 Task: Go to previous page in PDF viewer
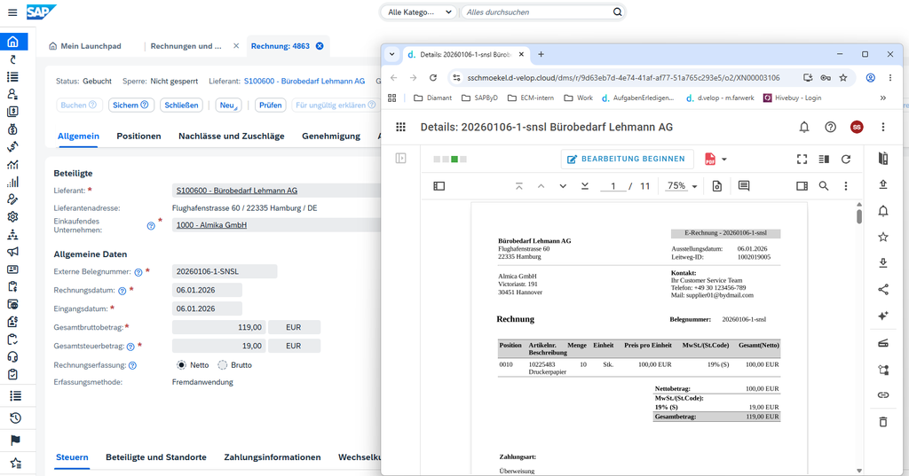coord(541,186)
